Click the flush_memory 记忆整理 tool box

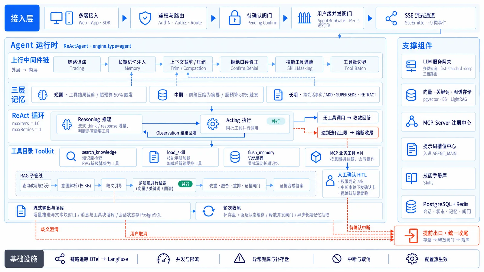point(262,157)
